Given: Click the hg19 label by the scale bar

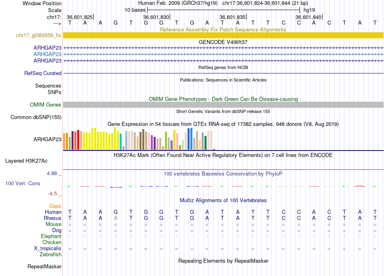Looking at the screenshot, I should 309,10.
